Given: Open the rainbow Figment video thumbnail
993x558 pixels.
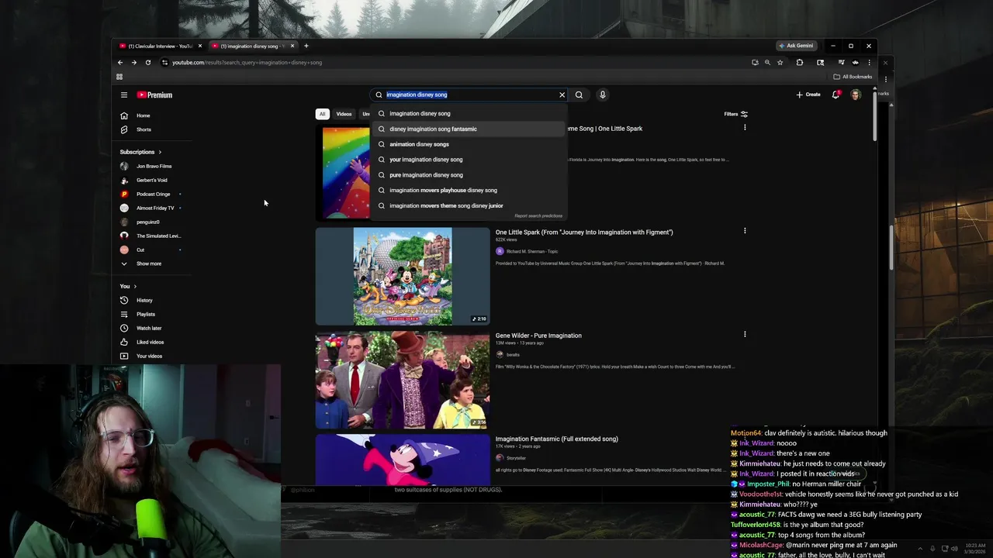Looking at the screenshot, I should (343, 173).
